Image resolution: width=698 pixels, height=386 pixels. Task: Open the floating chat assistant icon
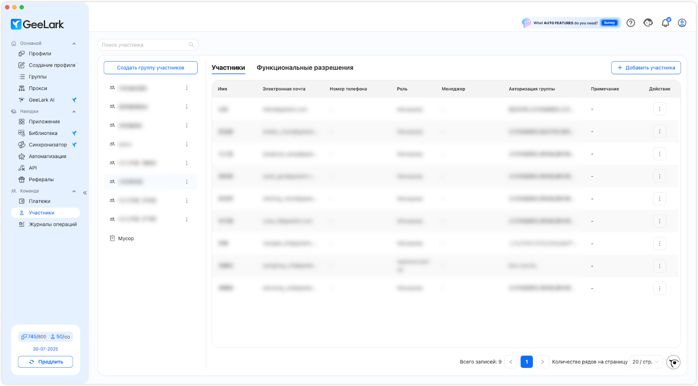[674, 362]
